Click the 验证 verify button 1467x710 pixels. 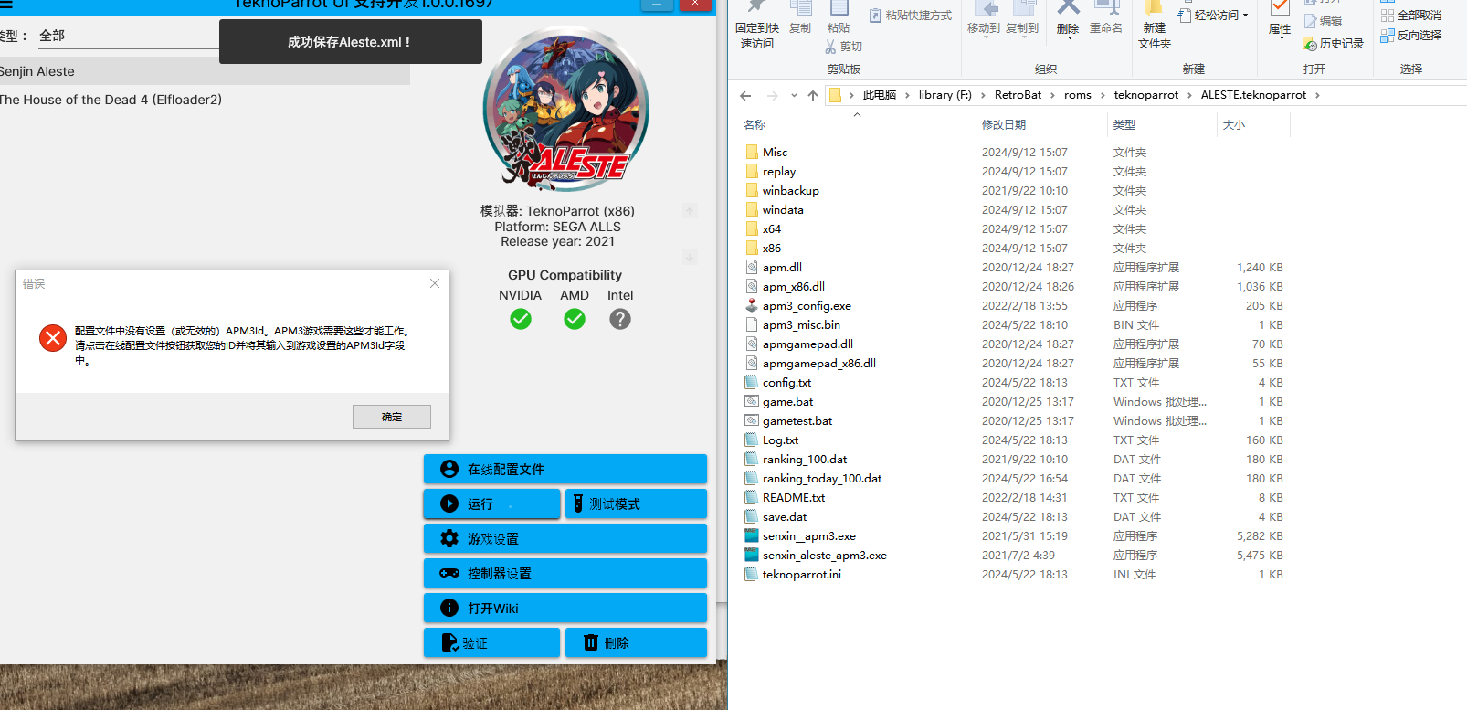(491, 642)
